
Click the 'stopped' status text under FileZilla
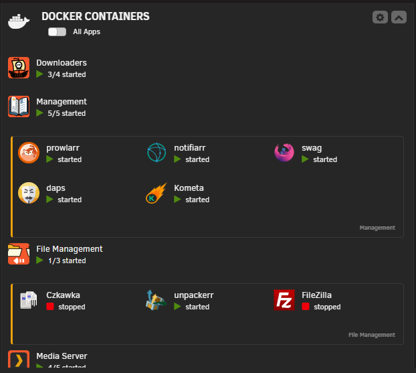(x=327, y=307)
